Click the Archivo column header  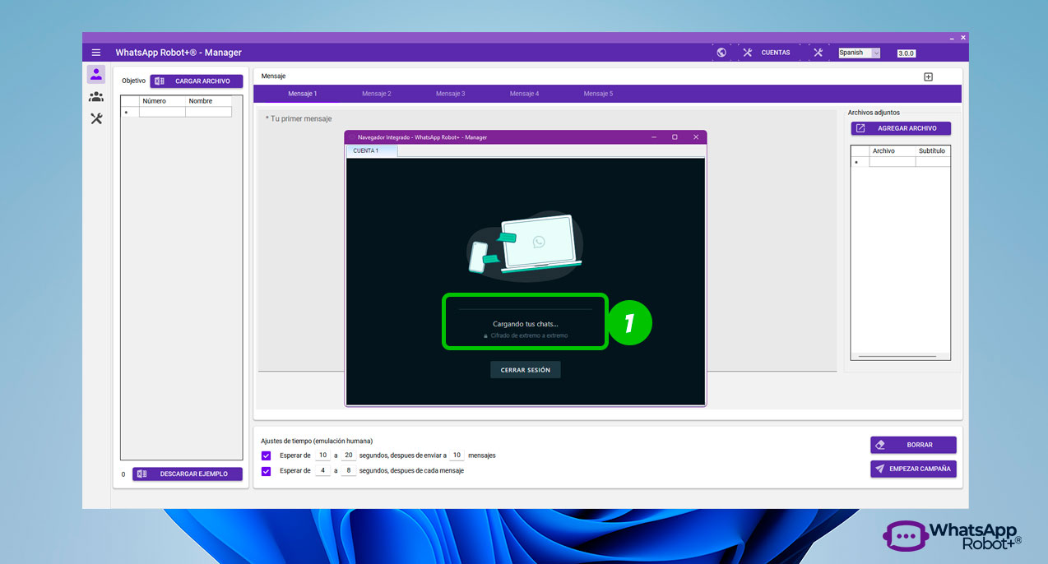(x=893, y=151)
